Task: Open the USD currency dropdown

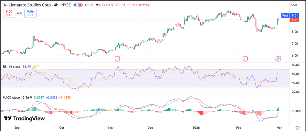Action: pos(294,5)
